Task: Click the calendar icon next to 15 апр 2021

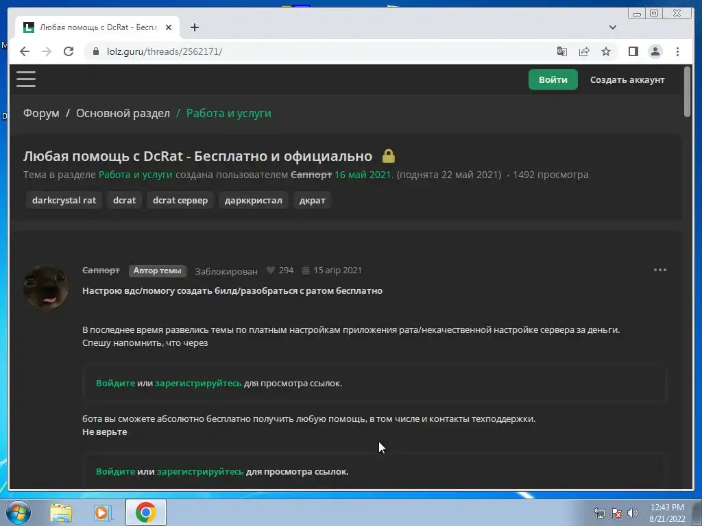Action: [306, 270]
